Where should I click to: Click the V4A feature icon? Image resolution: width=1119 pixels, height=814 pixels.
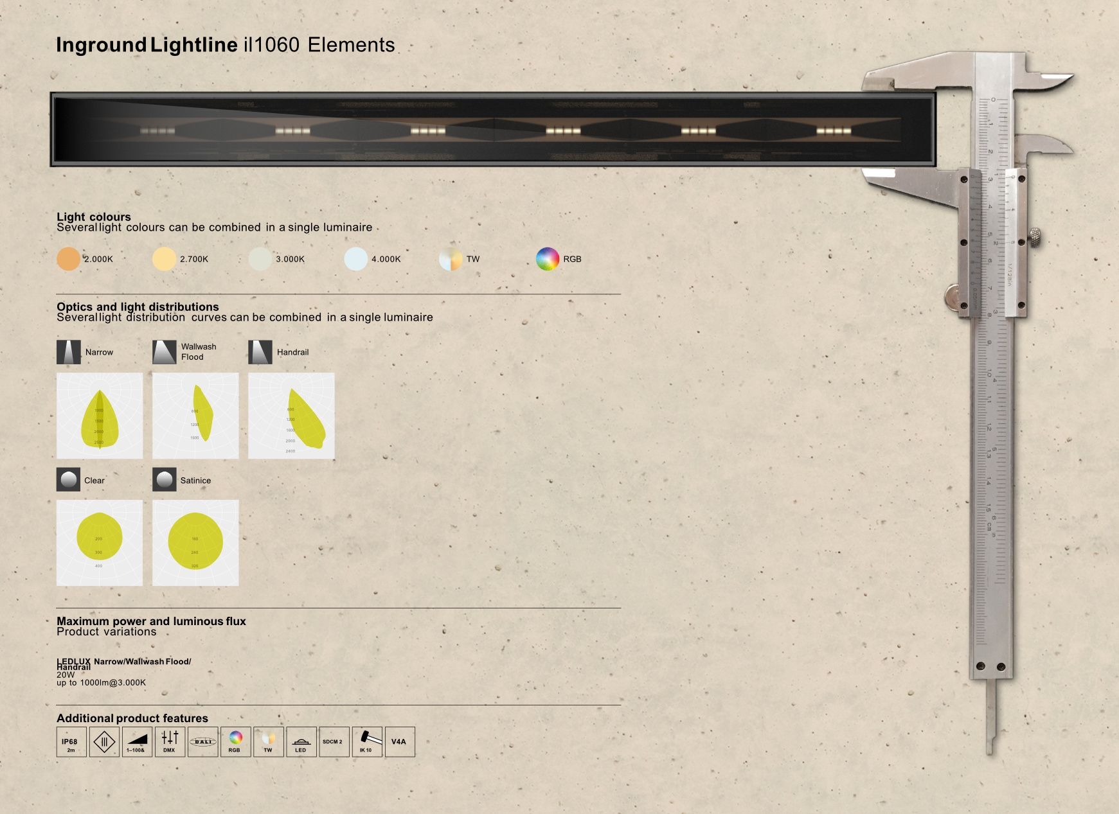click(x=400, y=742)
